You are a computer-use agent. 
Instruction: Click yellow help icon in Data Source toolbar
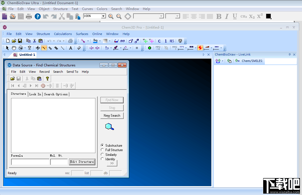[47, 79]
